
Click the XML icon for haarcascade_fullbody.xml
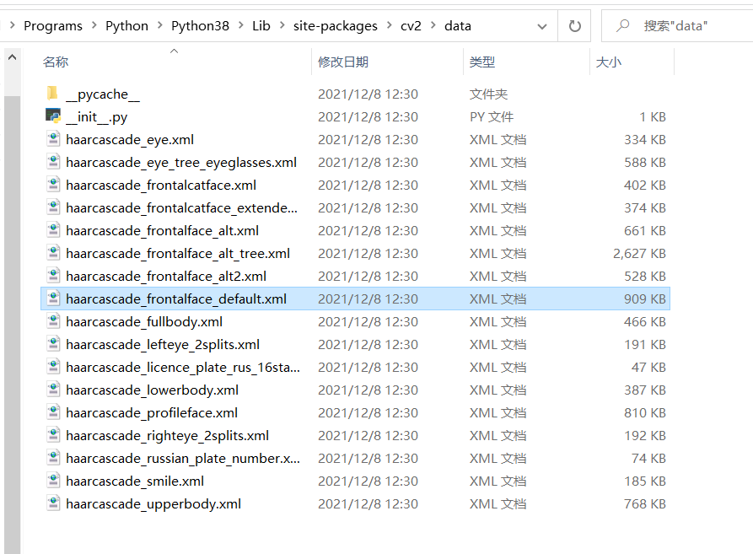click(x=52, y=321)
